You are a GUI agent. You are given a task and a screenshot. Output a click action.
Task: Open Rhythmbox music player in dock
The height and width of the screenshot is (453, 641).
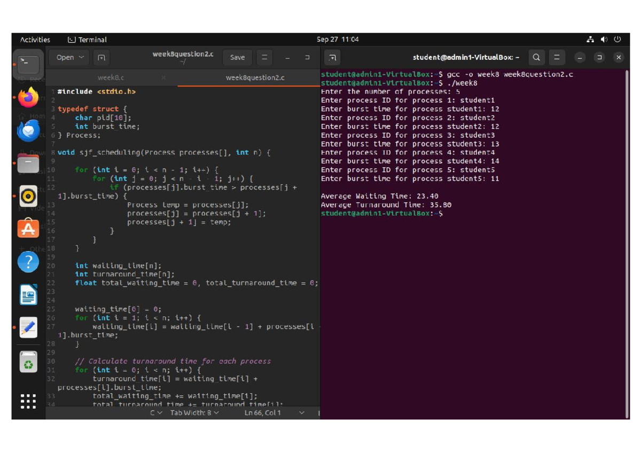[28, 196]
